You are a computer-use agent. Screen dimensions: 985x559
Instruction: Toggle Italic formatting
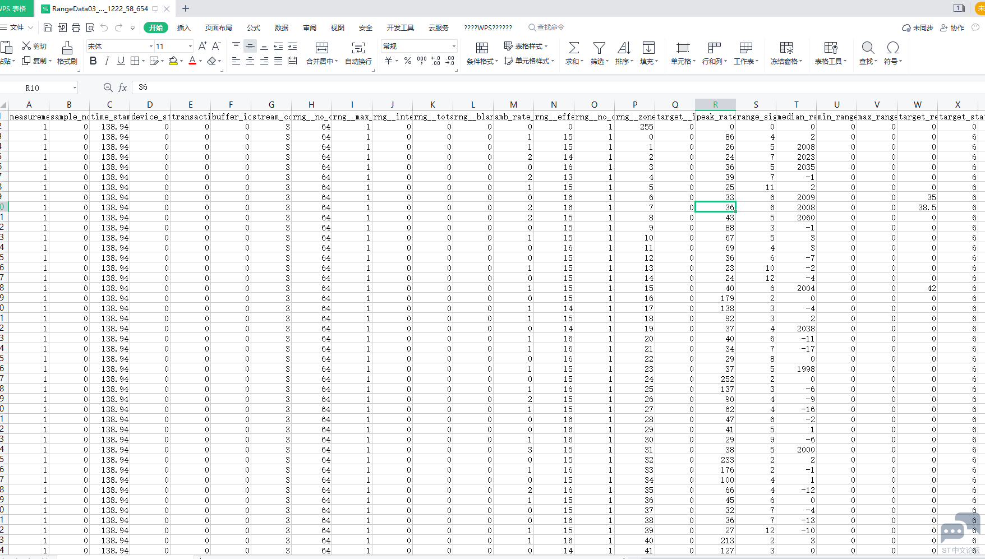[107, 61]
